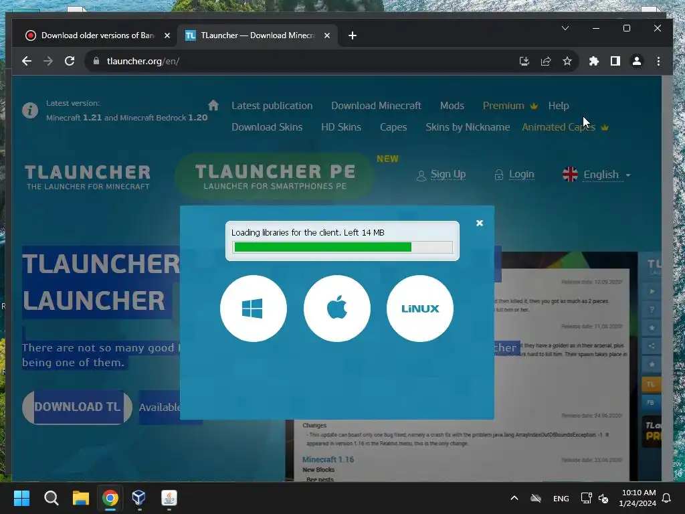Open Download Minecraft menu item
685x514 pixels.
pos(376,106)
